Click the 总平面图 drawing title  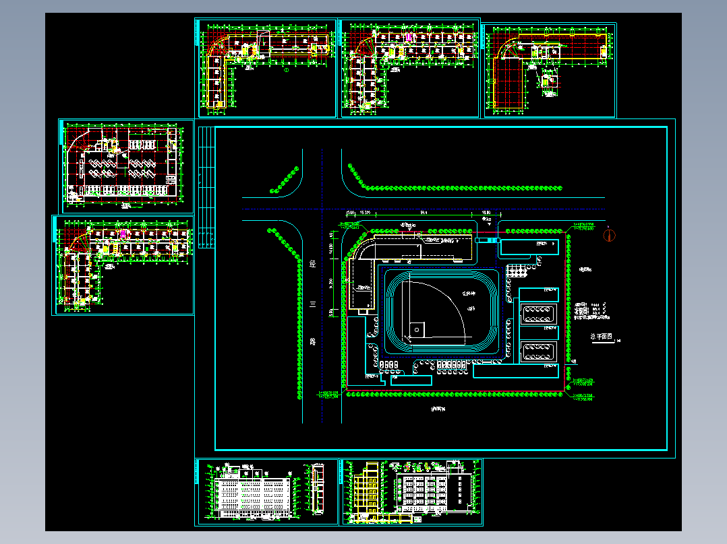click(602, 337)
